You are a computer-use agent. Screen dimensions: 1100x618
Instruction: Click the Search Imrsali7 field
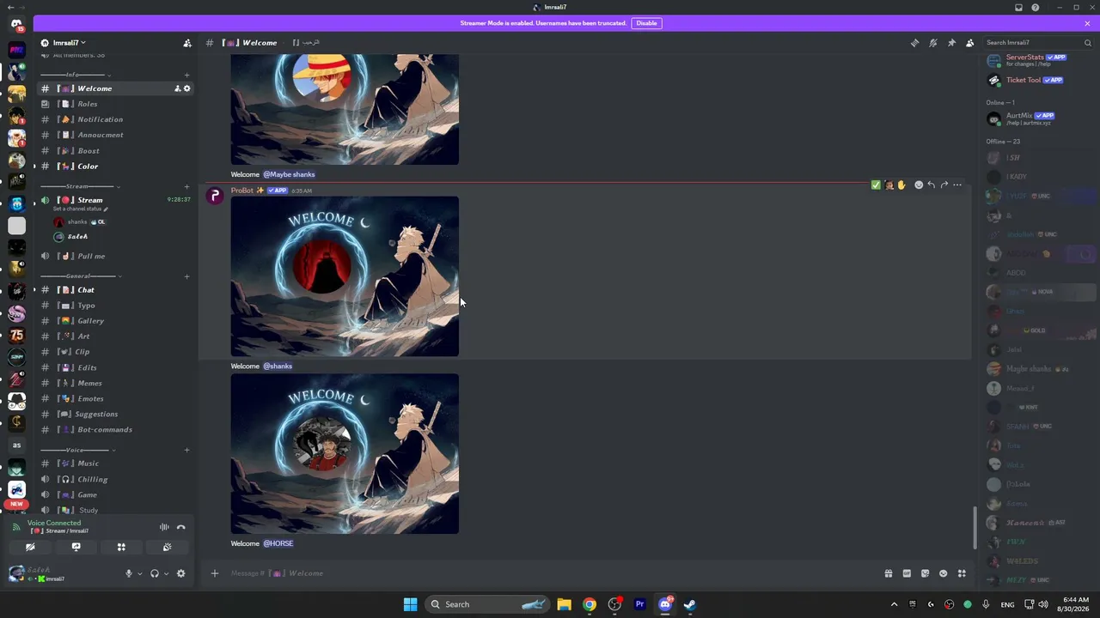pos(1039,43)
